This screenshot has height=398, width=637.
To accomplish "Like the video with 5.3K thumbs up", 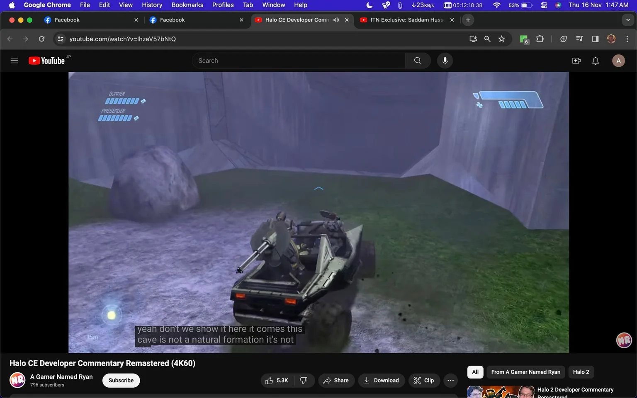I will [277, 381].
